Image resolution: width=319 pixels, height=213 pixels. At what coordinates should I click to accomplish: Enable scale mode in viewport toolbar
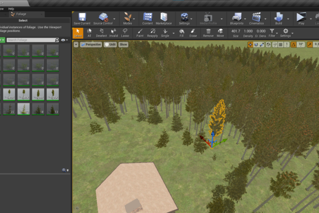coord(262,45)
